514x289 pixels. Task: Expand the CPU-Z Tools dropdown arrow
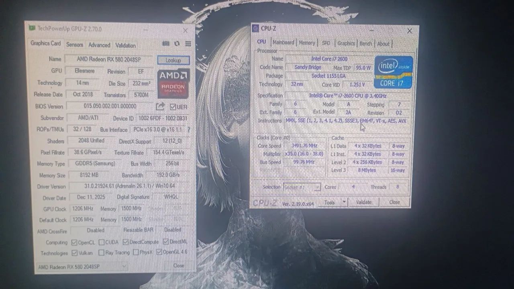pos(344,202)
